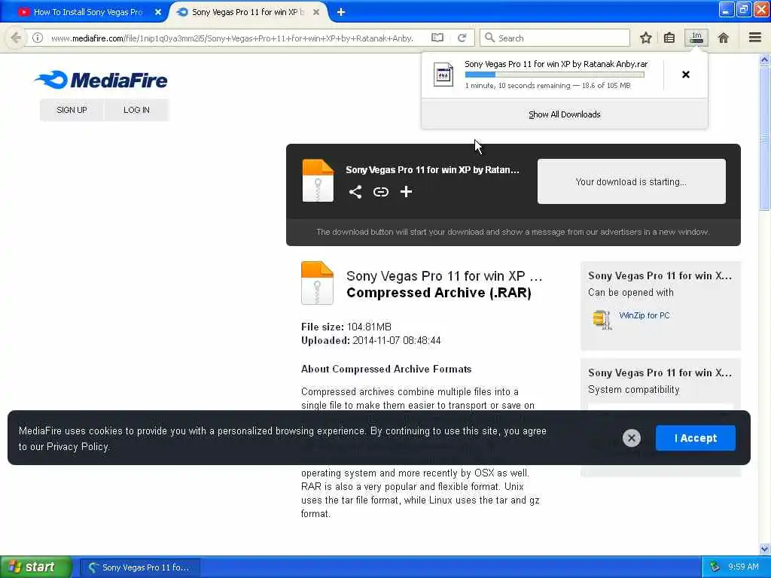Click the Compressed Archive (.RAR) heading
Screen dimensions: 771x578
coord(439,293)
